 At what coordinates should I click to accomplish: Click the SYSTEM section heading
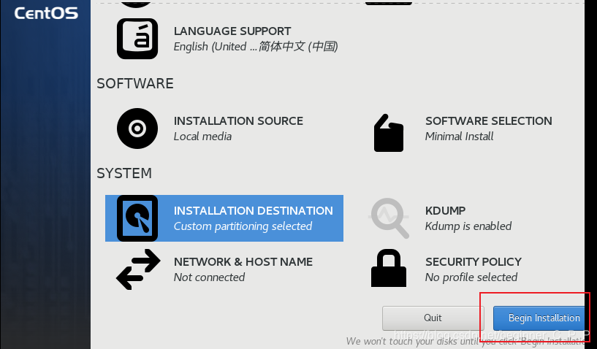(x=124, y=173)
